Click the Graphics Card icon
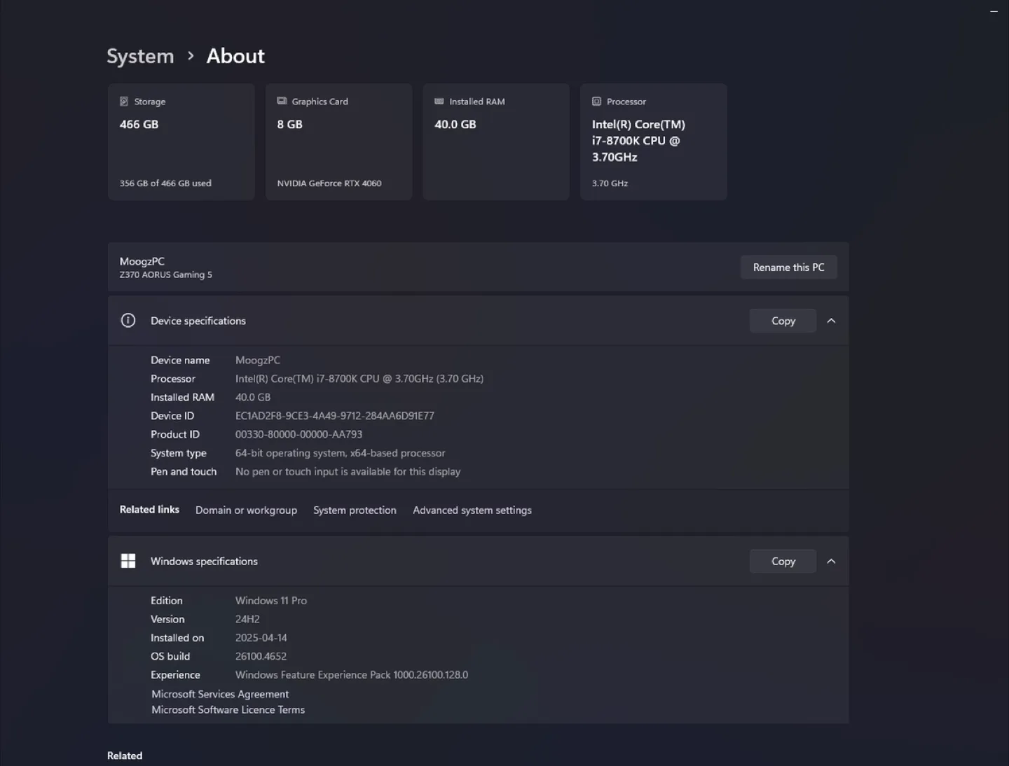The height and width of the screenshot is (766, 1009). (x=282, y=101)
